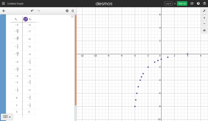Click the Log In button

(x=168, y=4)
